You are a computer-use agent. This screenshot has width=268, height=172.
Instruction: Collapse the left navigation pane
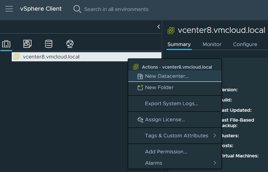coord(159,27)
